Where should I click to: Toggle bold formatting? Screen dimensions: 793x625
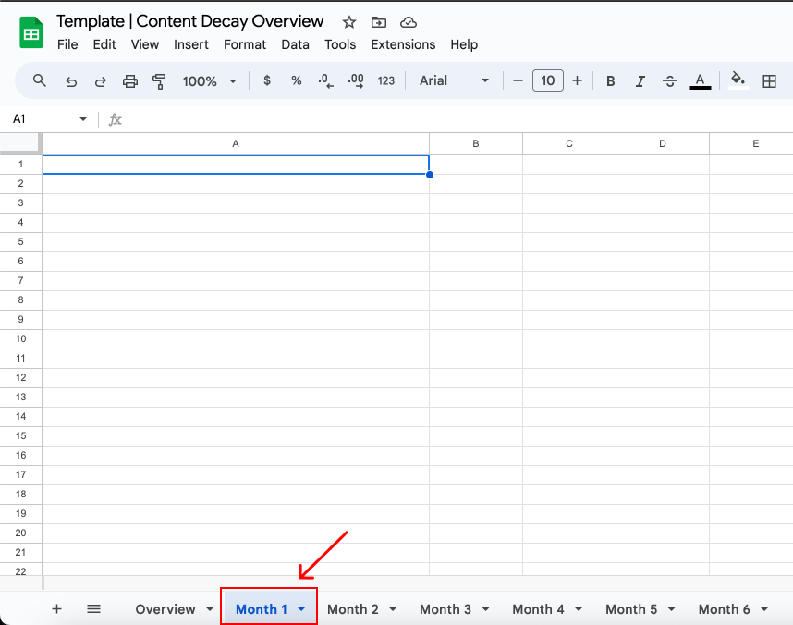(x=610, y=80)
